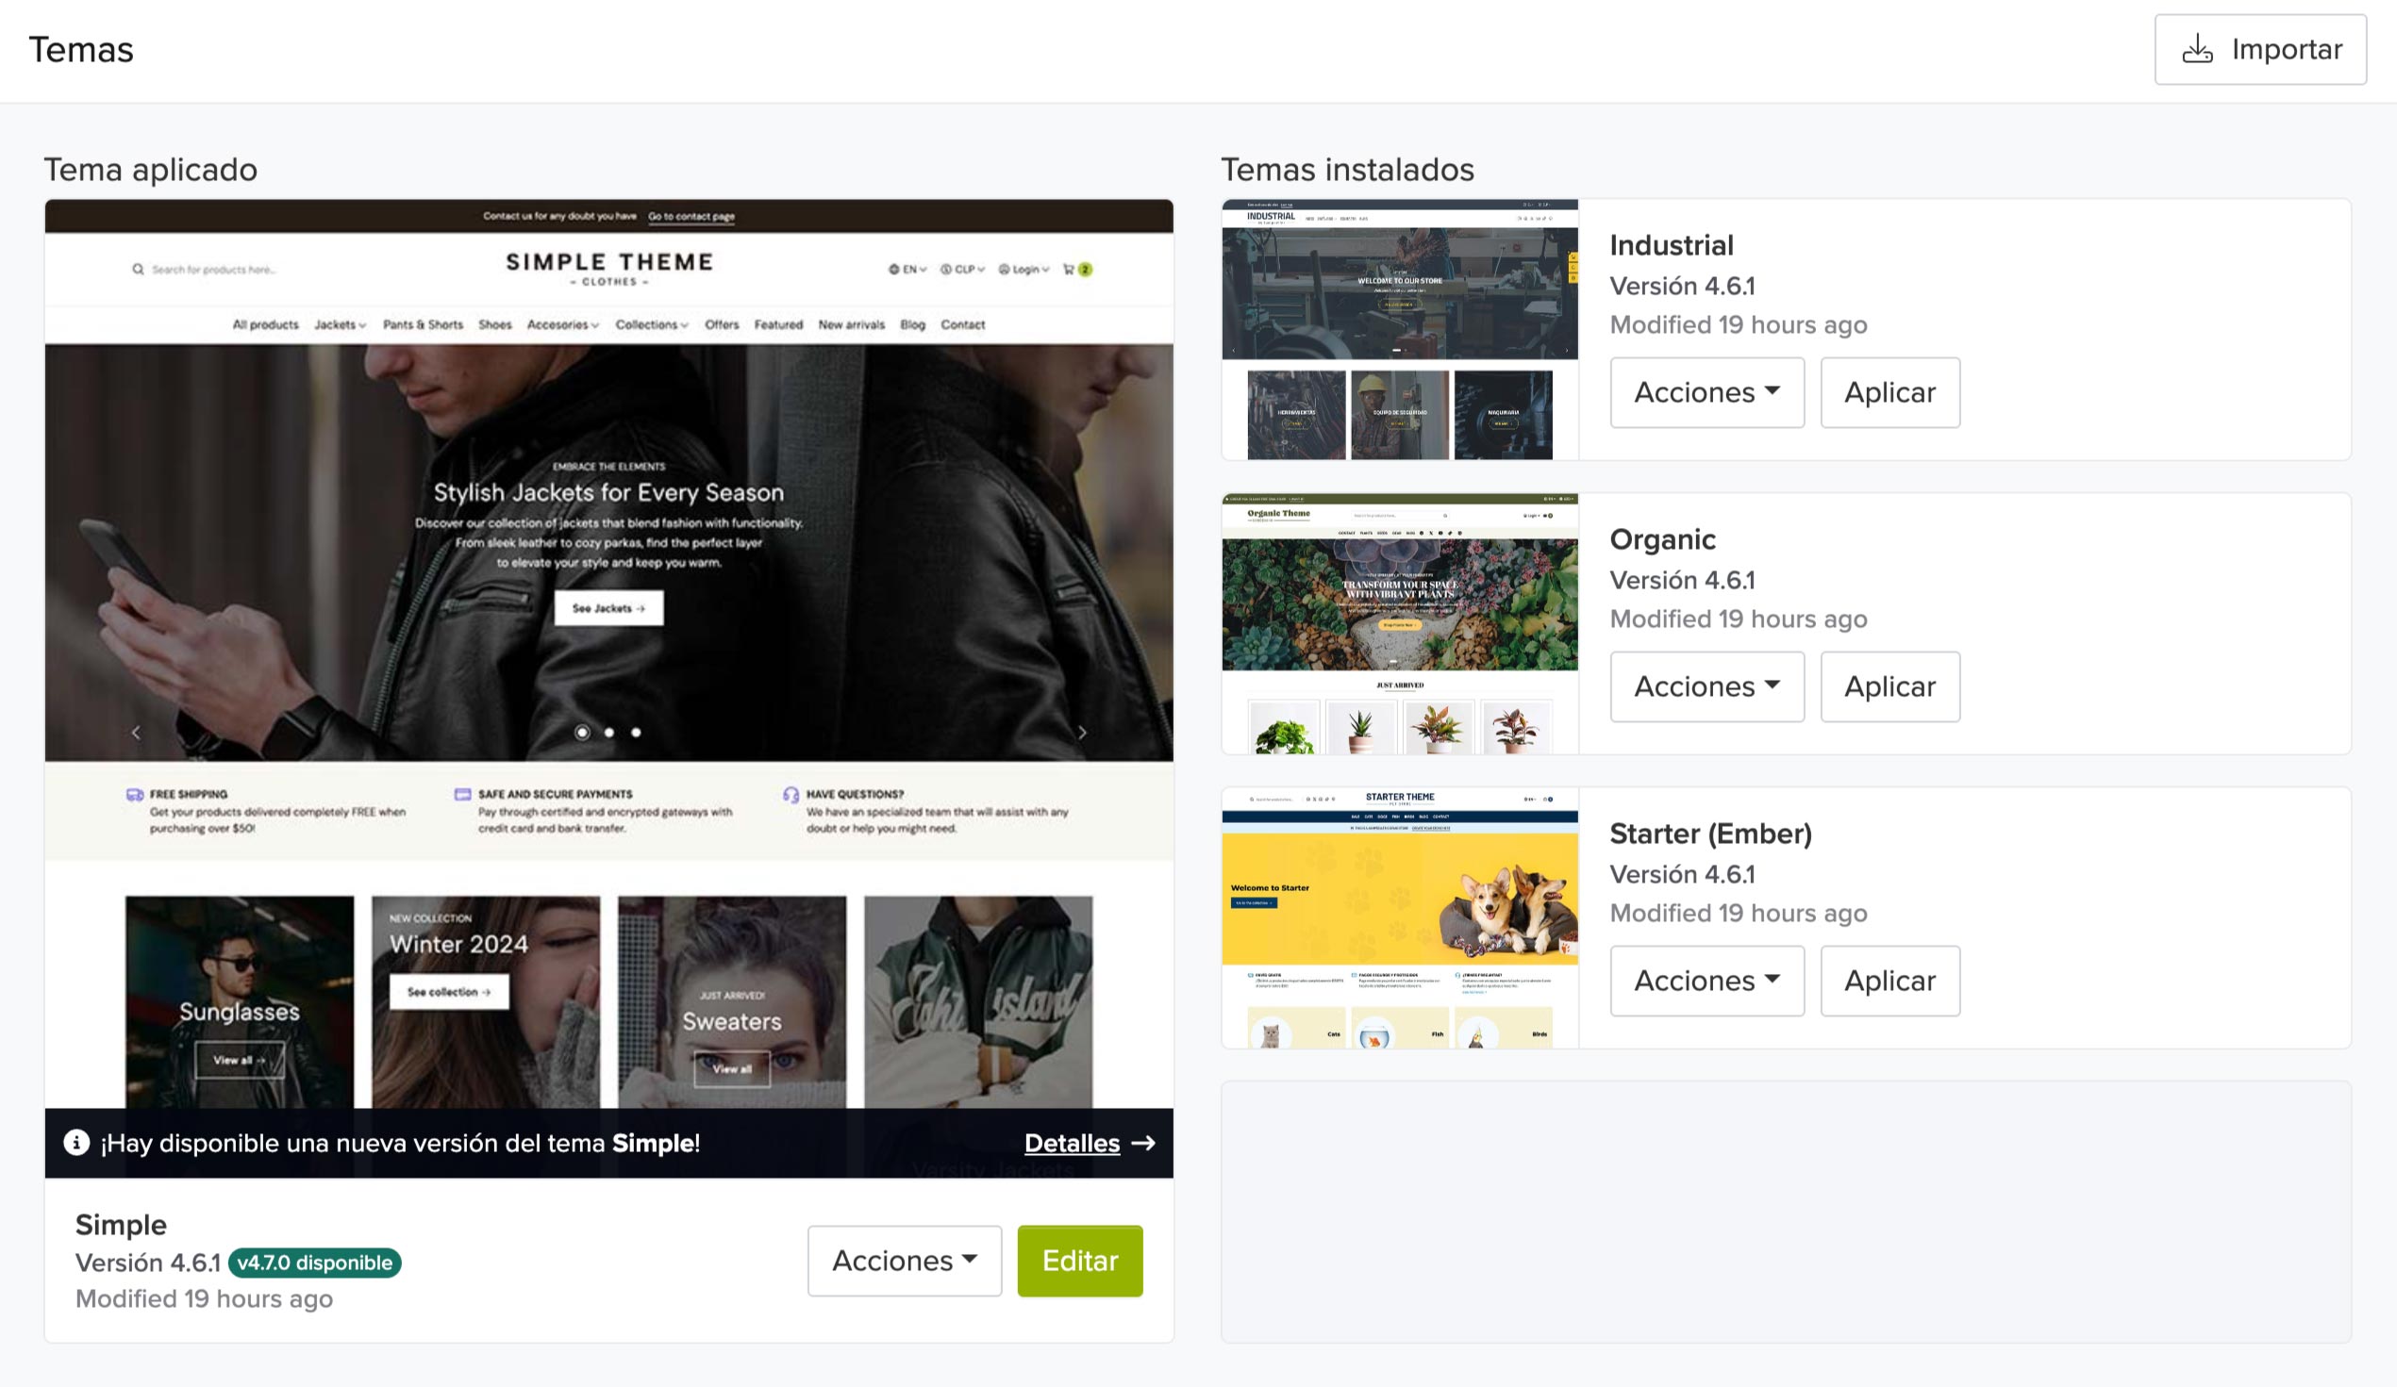Apply the Industrial theme

(x=1889, y=392)
